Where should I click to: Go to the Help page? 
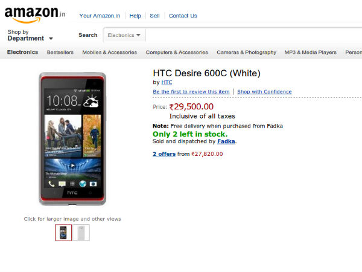(x=135, y=16)
